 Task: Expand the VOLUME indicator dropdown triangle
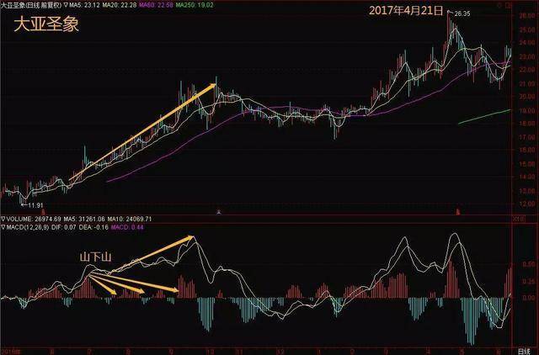(3, 219)
